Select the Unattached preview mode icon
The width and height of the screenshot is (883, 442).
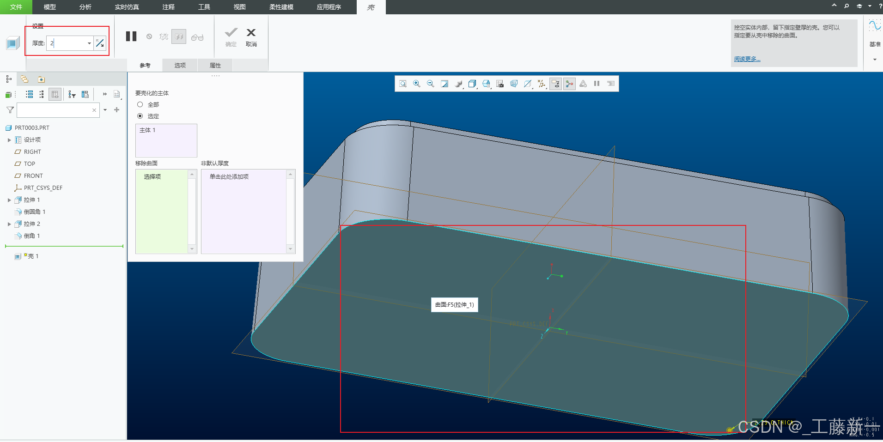164,36
